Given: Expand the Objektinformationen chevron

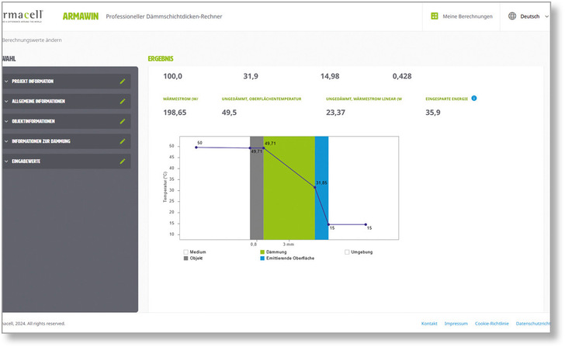Looking at the screenshot, I should click(x=7, y=121).
